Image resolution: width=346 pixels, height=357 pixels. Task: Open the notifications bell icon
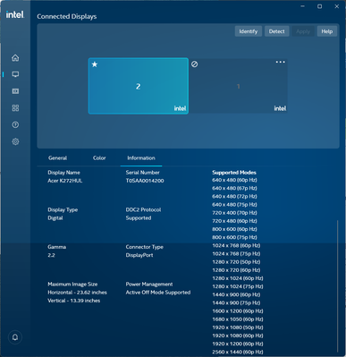tap(15, 337)
